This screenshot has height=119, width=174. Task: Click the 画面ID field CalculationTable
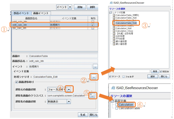click(x=63, y=56)
